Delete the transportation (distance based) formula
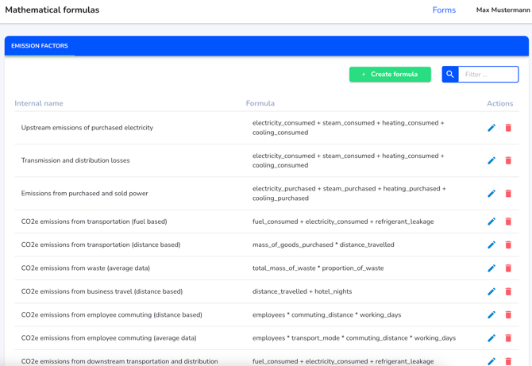This screenshot has height=366, width=532. [508, 245]
